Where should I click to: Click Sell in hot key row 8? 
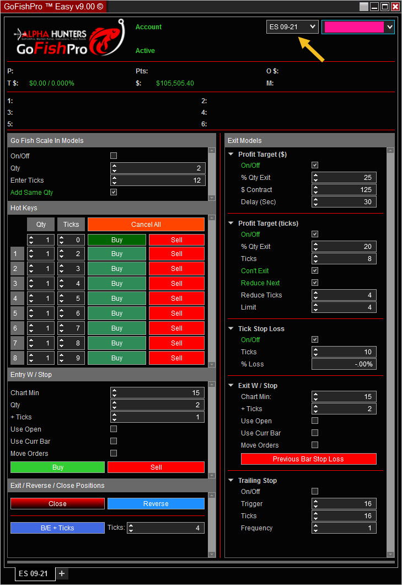click(177, 358)
